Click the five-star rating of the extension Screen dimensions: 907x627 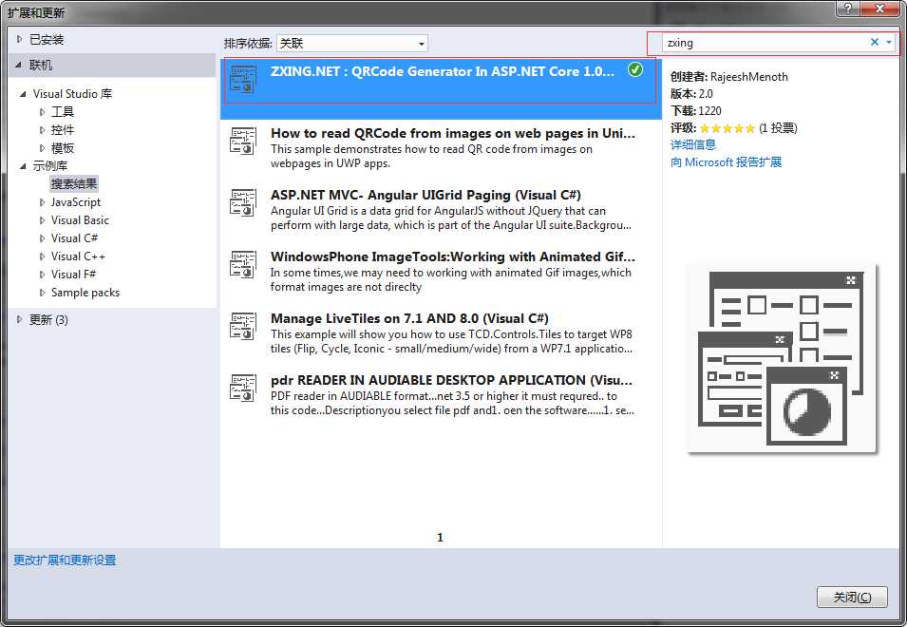727,128
